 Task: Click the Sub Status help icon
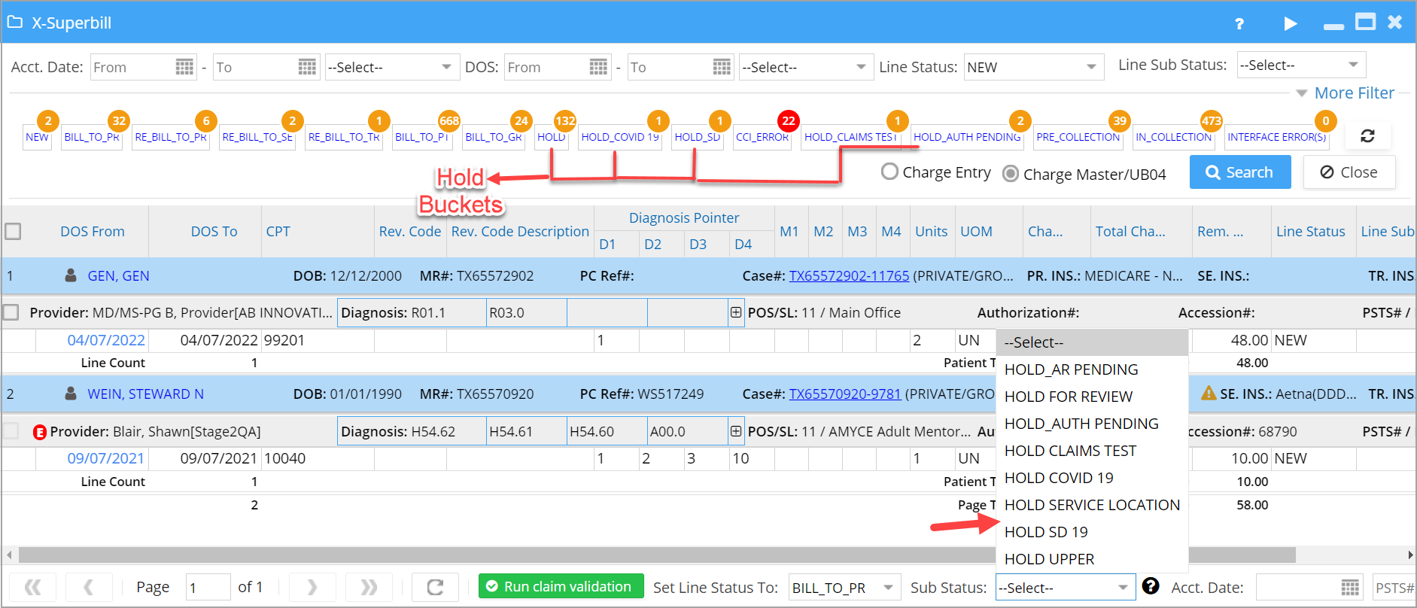click(x=1150, y=586)
